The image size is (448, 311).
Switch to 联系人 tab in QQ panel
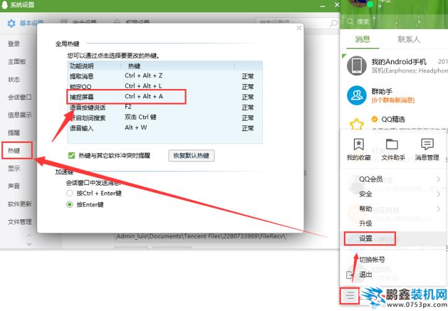409,39
